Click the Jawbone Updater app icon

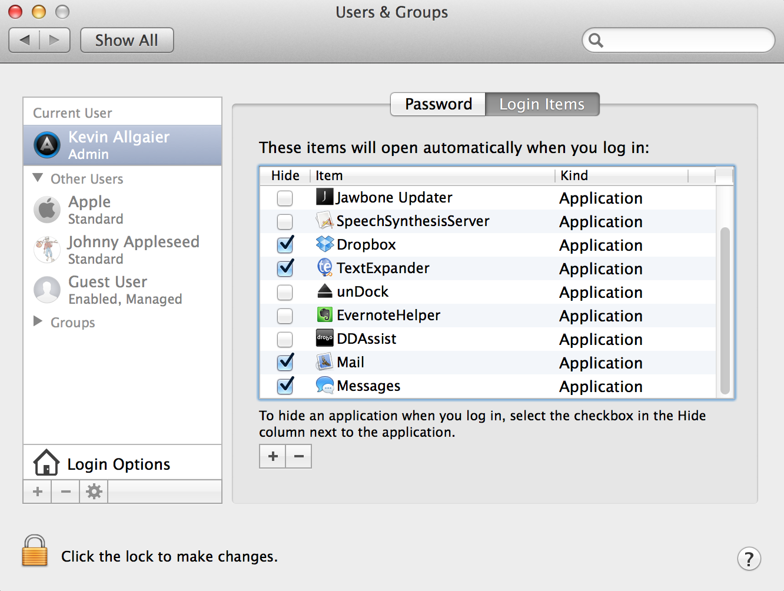pos(324,197)
